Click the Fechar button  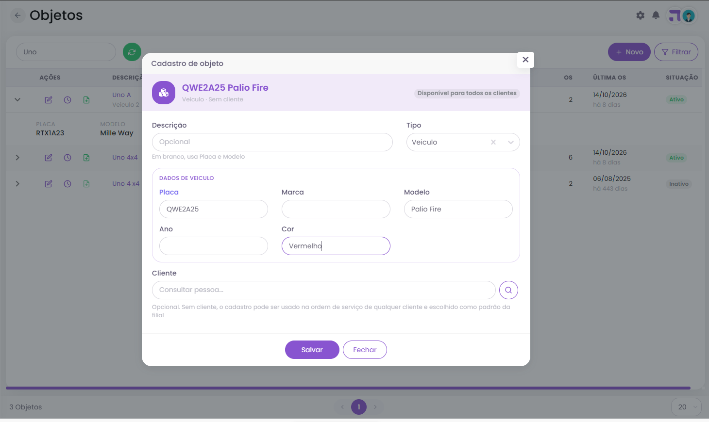[365, 350]
